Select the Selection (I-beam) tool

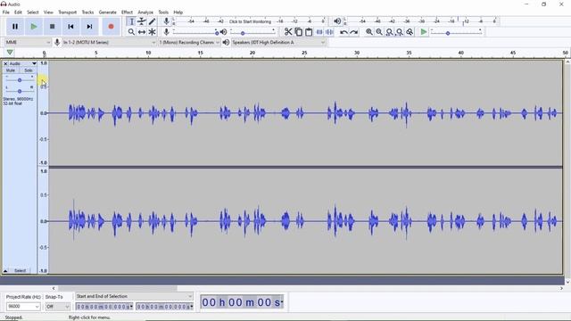tap(131, 21)
